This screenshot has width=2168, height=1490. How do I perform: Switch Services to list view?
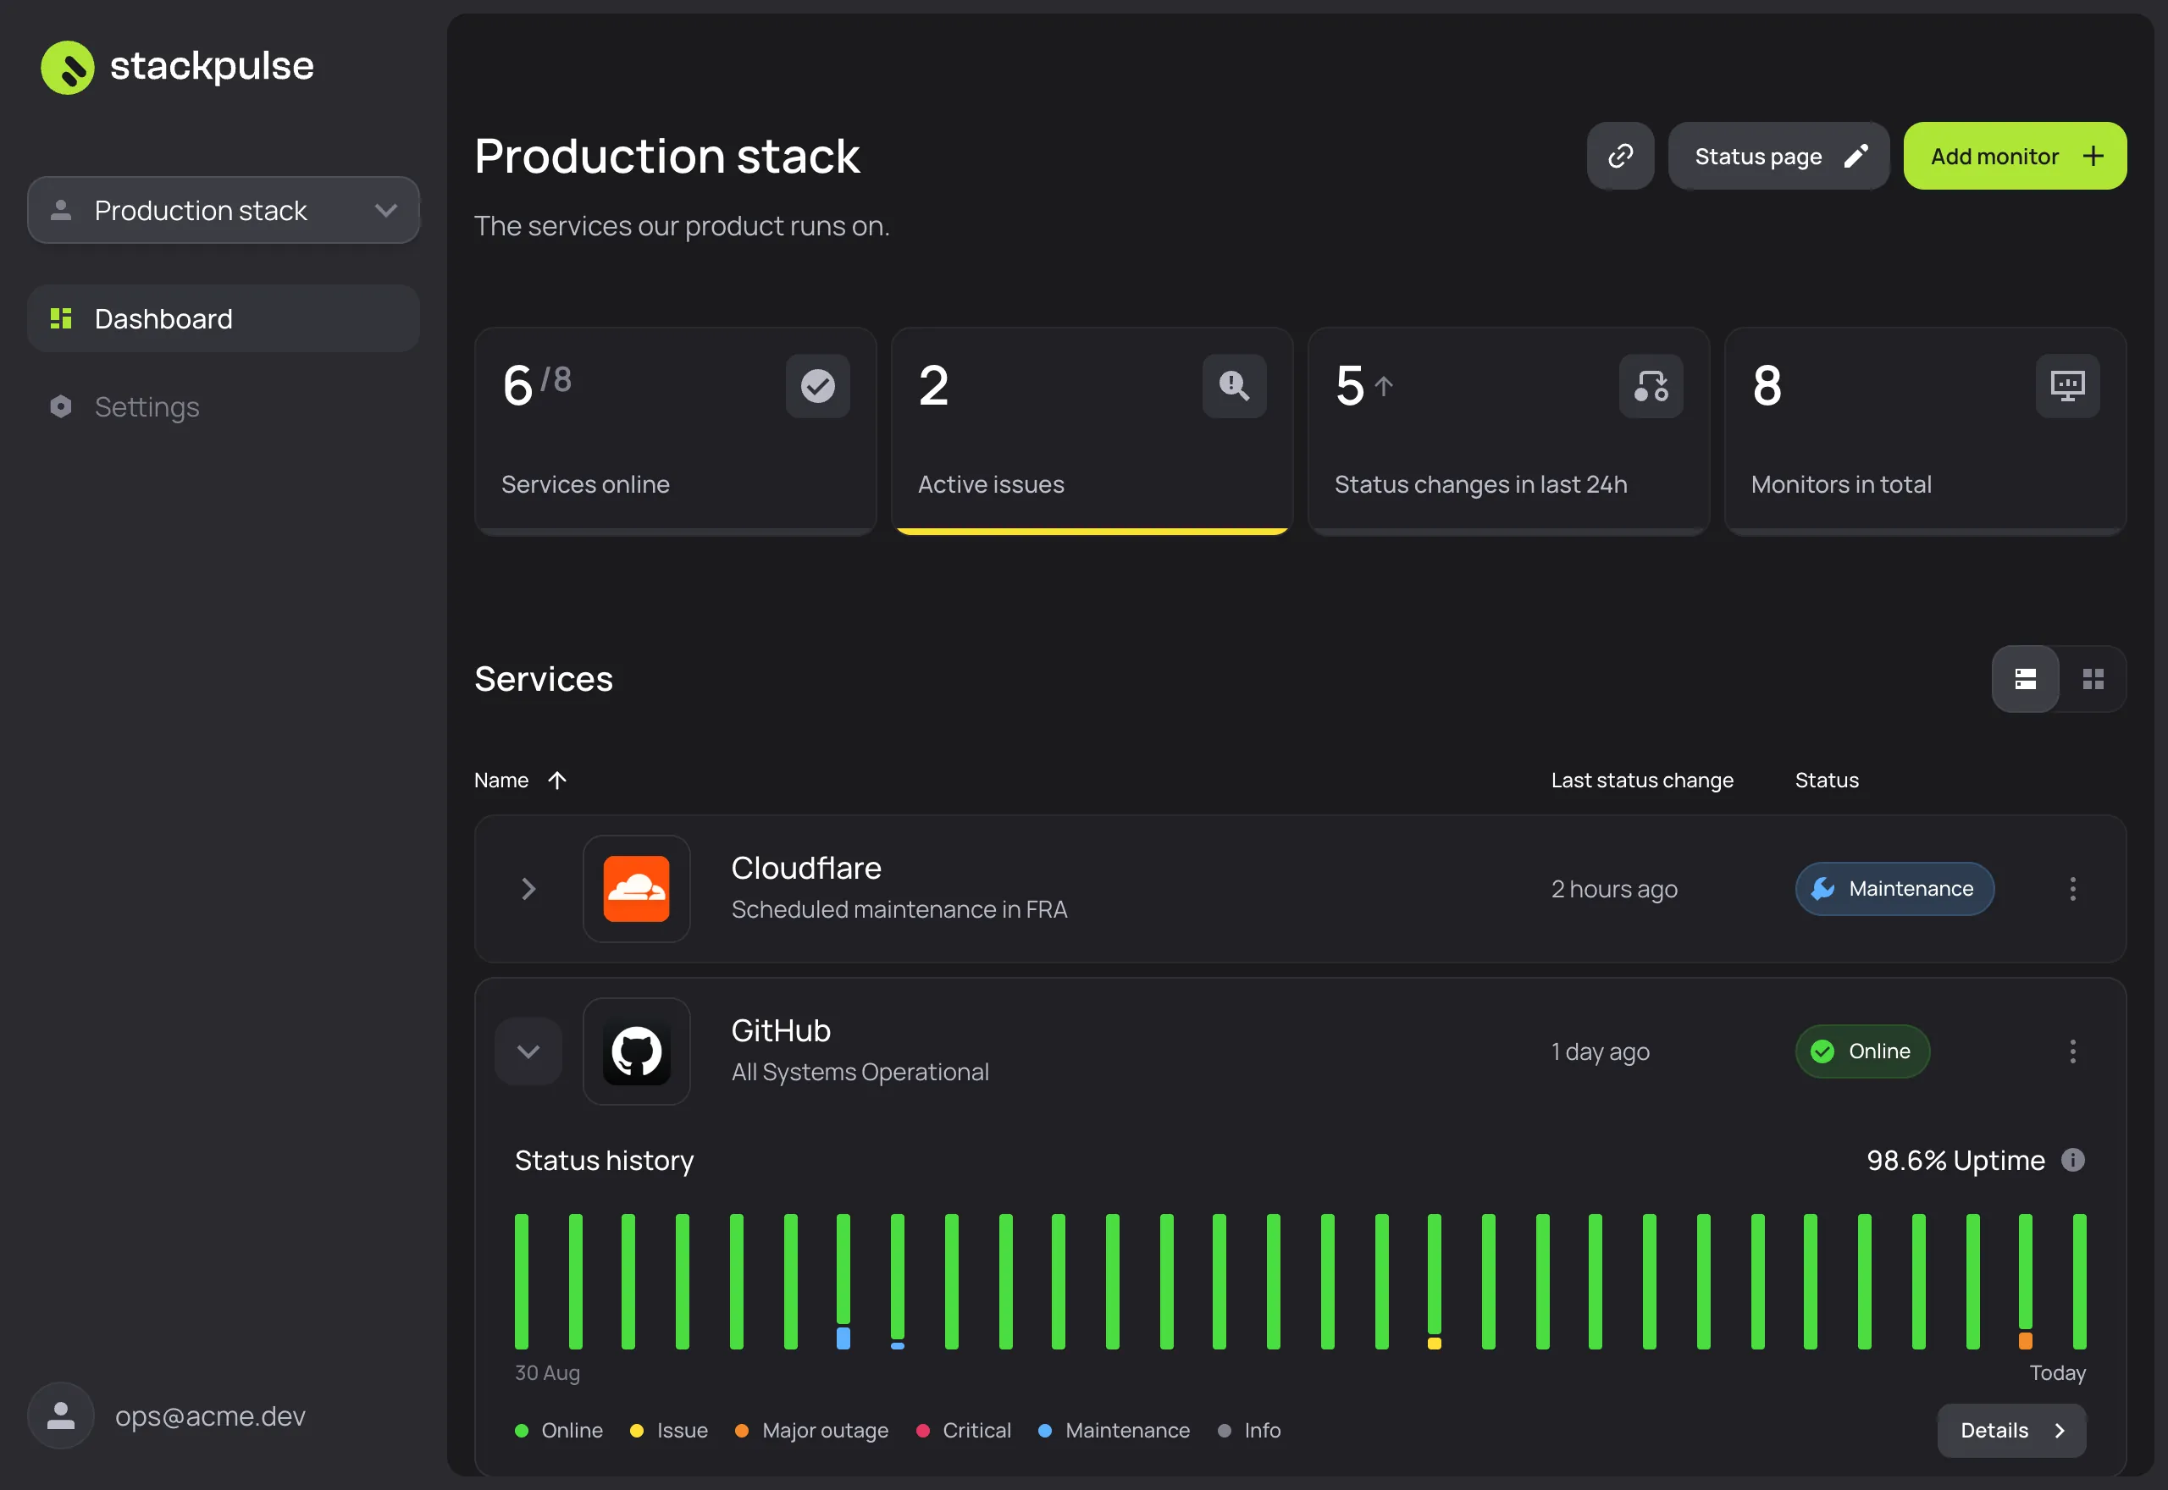(2024, 679)
